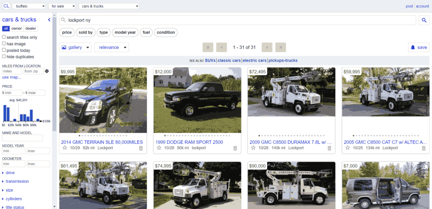Image resolution: width=432 pixels, height=209 pixels.
Task: Go to first page of results
Action: tap(208, 47)
